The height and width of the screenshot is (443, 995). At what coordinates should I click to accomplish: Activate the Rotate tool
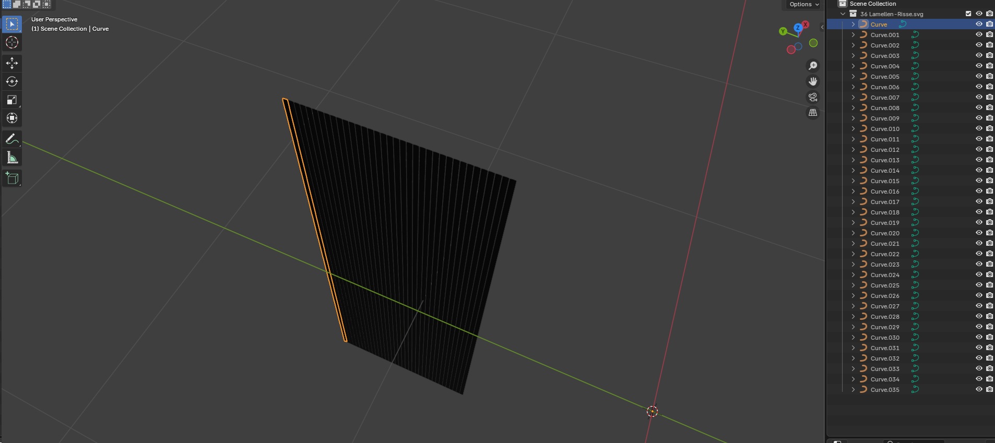pos(12,81)
